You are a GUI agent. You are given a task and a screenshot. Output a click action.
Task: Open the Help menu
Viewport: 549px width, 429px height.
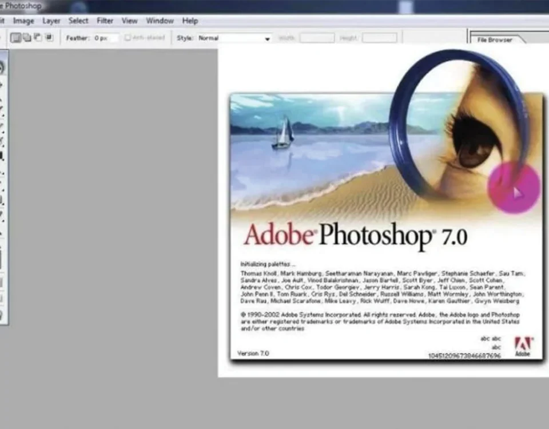coord(190,21)
